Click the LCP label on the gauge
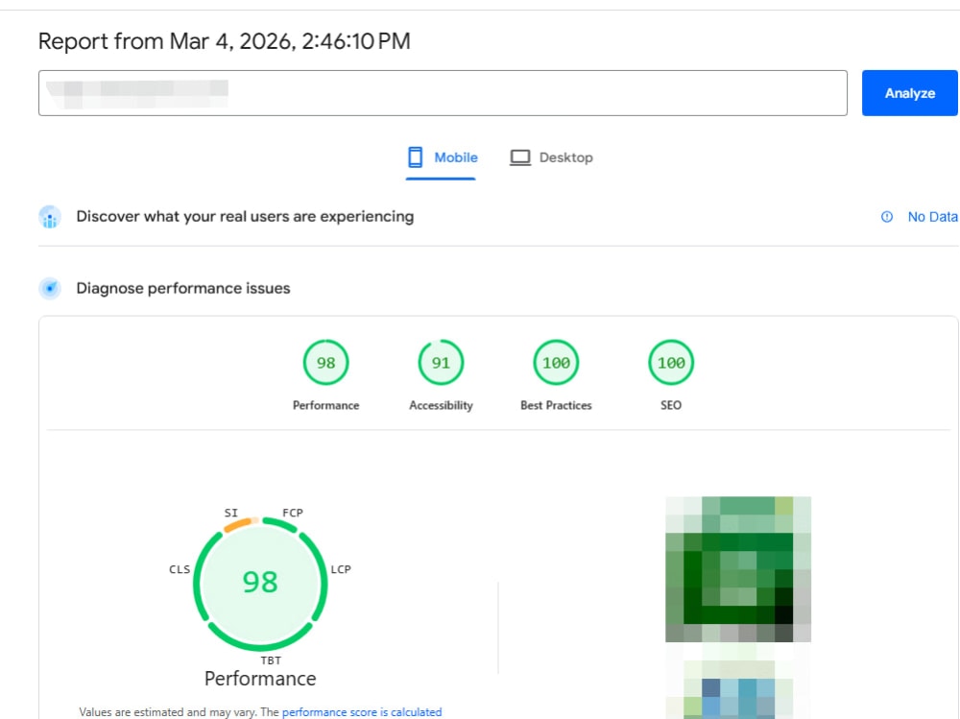 coord(341,569)
